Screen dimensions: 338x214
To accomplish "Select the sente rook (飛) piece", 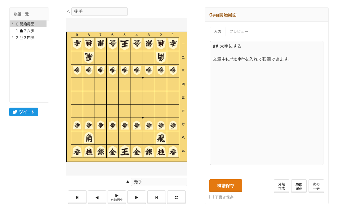I will 161,138.
